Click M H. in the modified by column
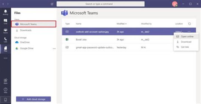Image resolution: width=201 pixels, height=104 pixels. click(x=143, y=47)
